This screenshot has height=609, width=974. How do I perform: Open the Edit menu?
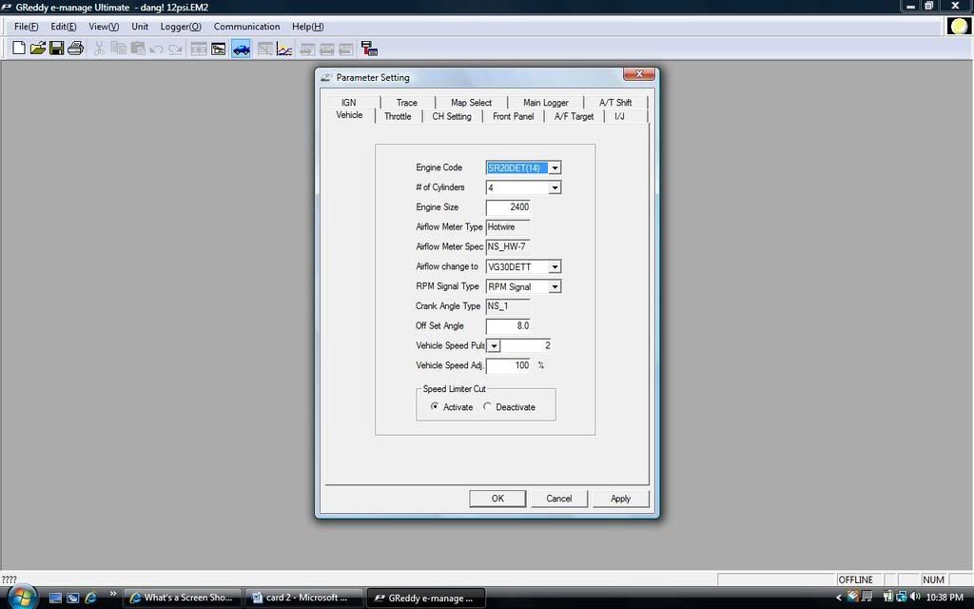(x=64, y=27)
